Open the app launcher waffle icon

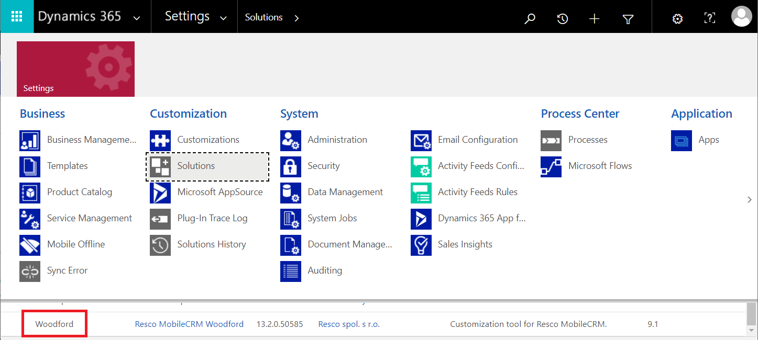(16, 17)
